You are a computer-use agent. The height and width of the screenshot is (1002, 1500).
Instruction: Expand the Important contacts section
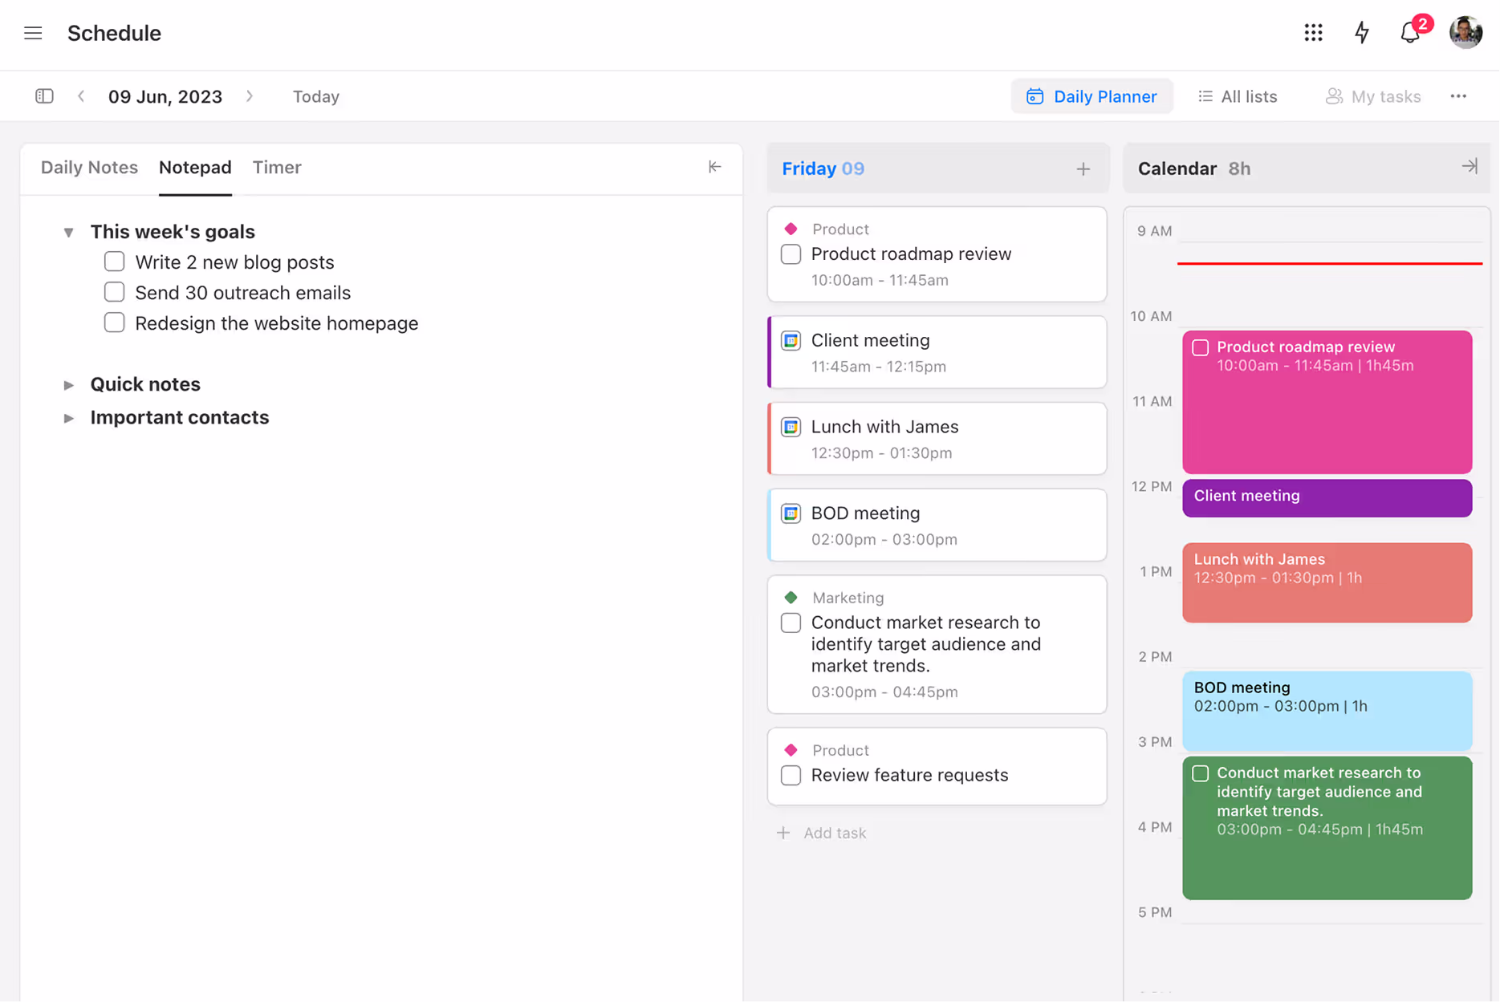tap(69, 418)
